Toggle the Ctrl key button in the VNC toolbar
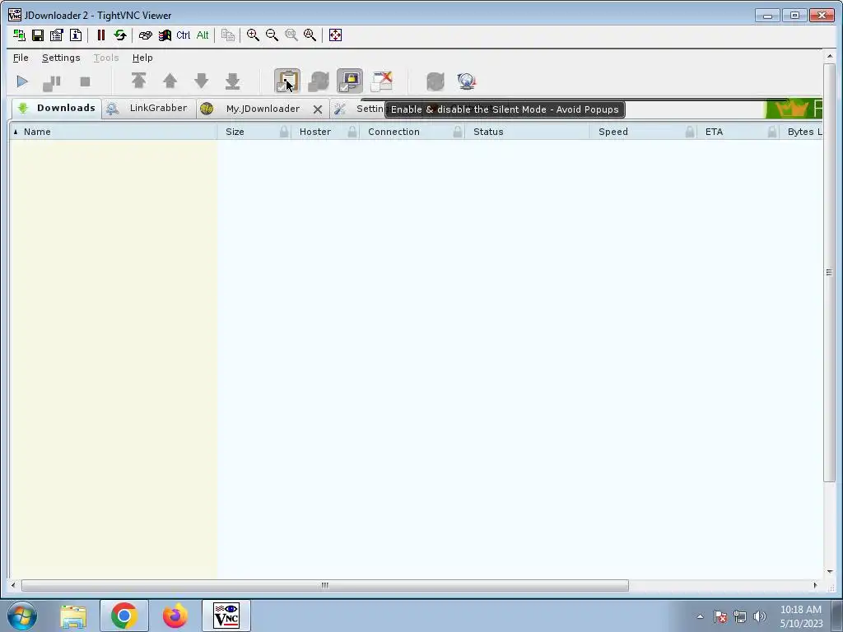The image size is (843, 632). [x=184, y=35]
